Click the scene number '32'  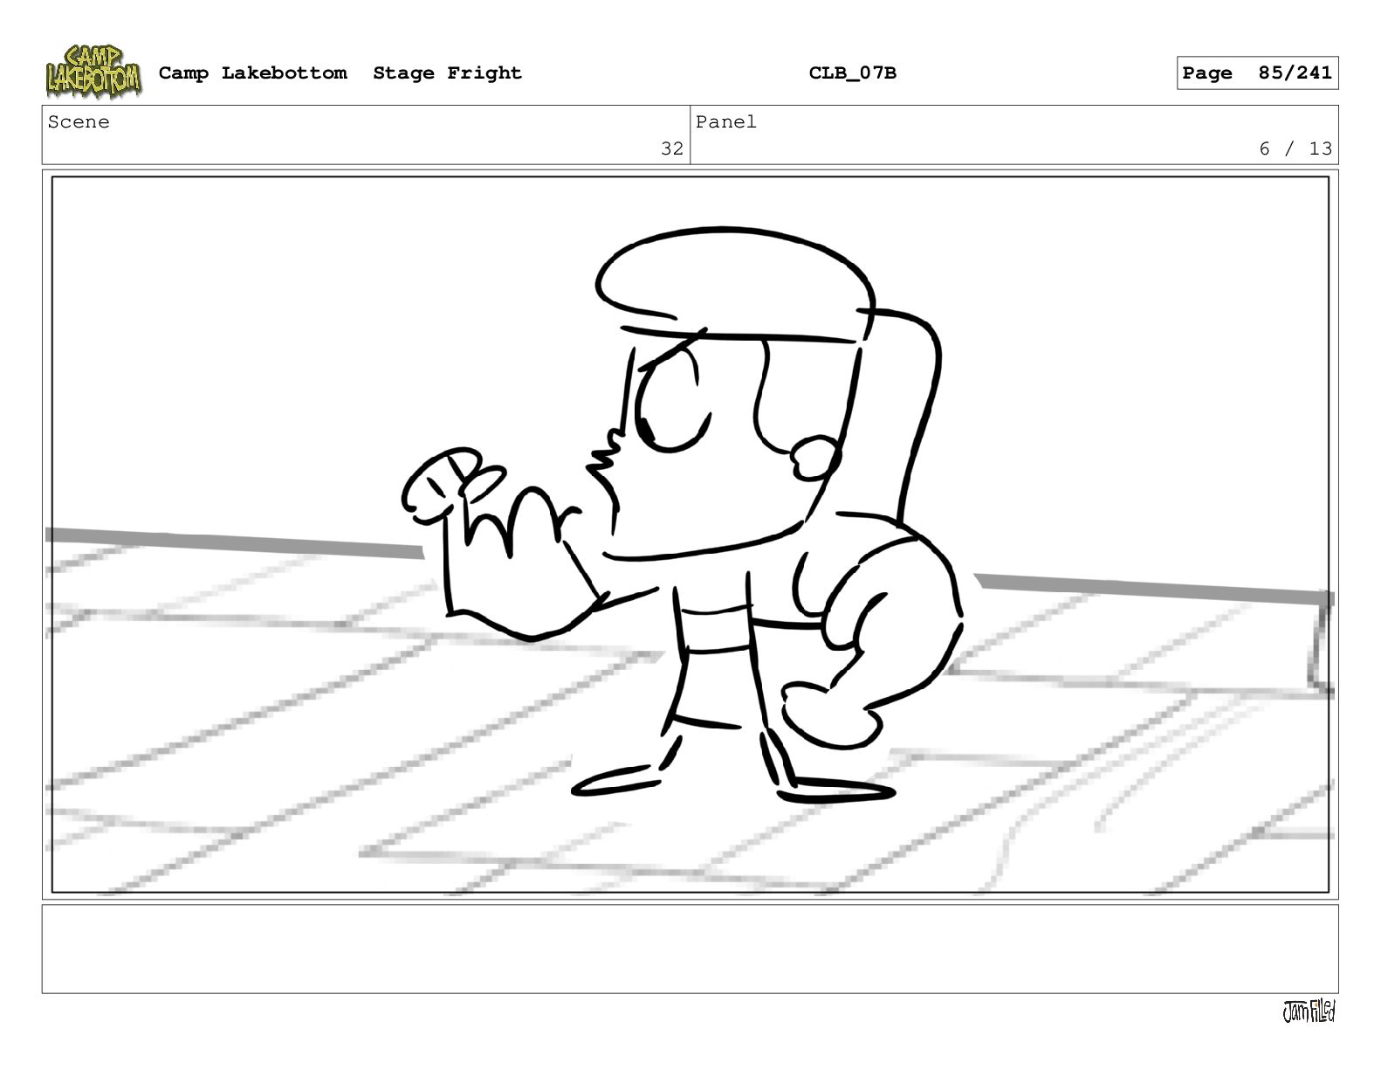click(671, 148)
